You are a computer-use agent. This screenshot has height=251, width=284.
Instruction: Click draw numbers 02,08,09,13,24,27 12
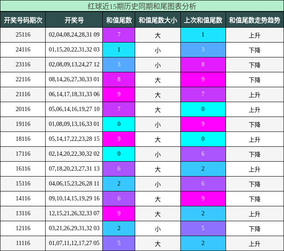pyautogui.click(x=74, y=64)
